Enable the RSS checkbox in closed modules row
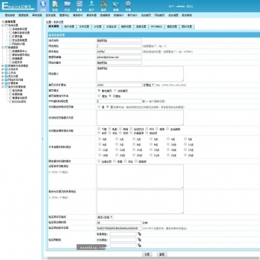This screenshot has width=260, height=260. pyautogui.click(x=147, y=129)
